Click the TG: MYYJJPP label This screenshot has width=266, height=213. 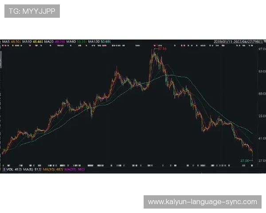(32, 11)
